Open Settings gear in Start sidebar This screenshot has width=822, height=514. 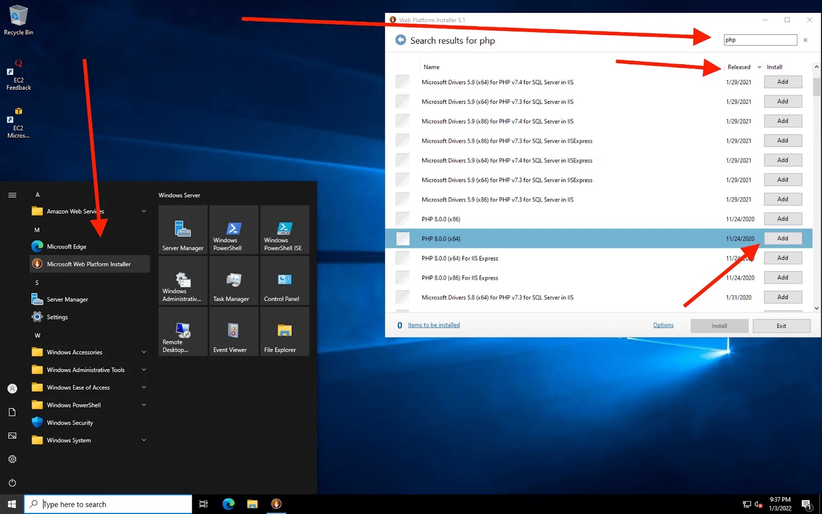(x=12, y=459)
